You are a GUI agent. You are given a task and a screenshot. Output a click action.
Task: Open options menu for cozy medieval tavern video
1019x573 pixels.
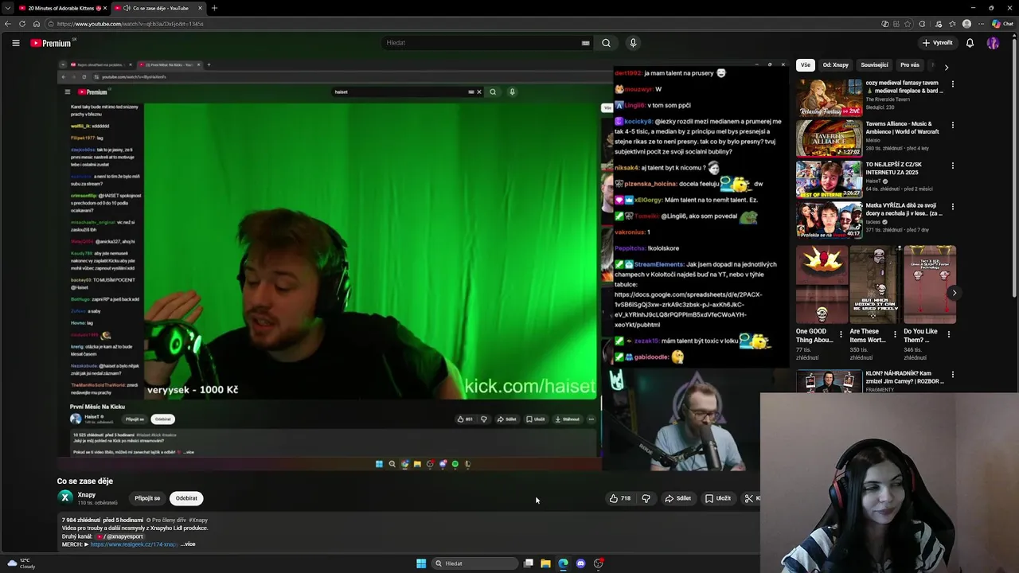952,84
